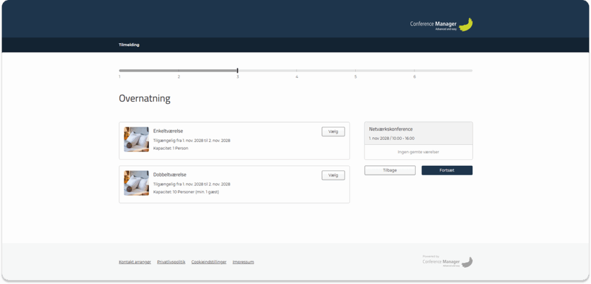Click the Dobbeltværelse pillow thumbnail
Image resolution: width=591 pixels, height=284 pixels.
click(136, 183)
